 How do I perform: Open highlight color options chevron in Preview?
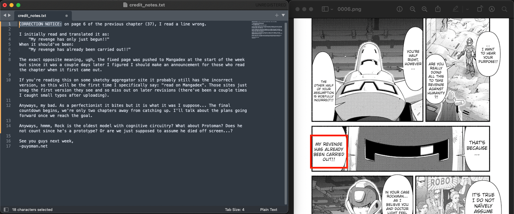coord(467,9)
